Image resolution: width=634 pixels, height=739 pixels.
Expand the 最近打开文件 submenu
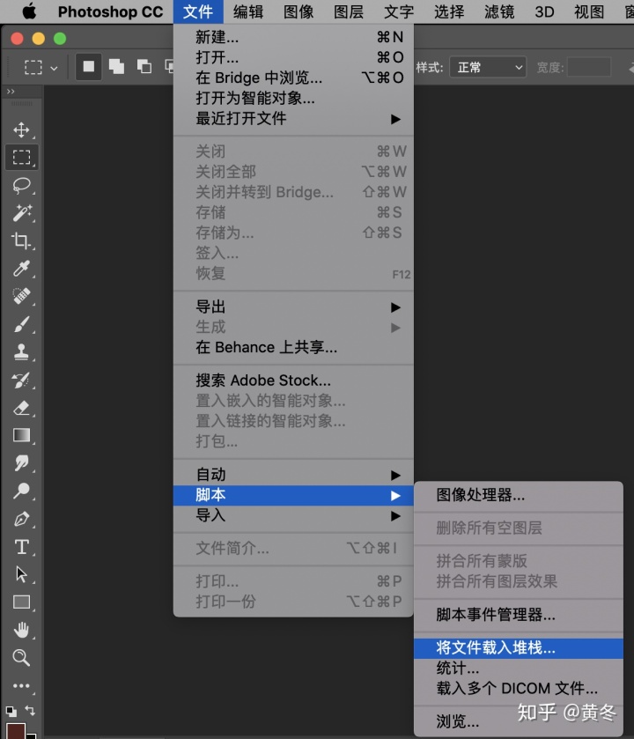pos(293,118)
